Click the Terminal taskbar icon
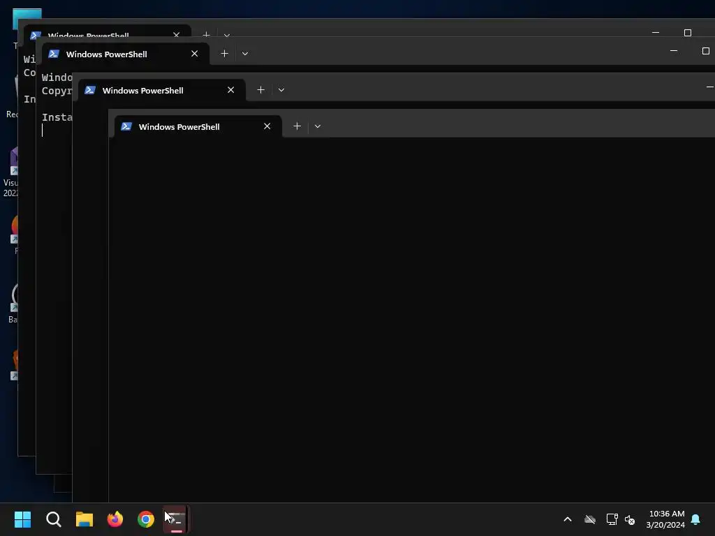The height and width of the screenshot is (536, 715). click(177, 519)
